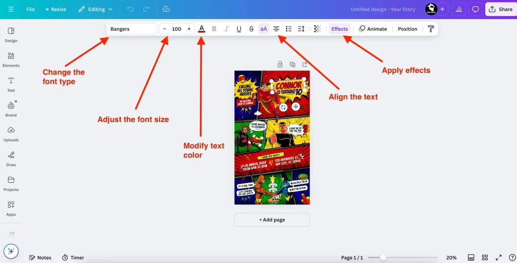Image resolution: width=517 pixels, height=263 pixels.
Task: Open the File menu
Action: point(30,9)
